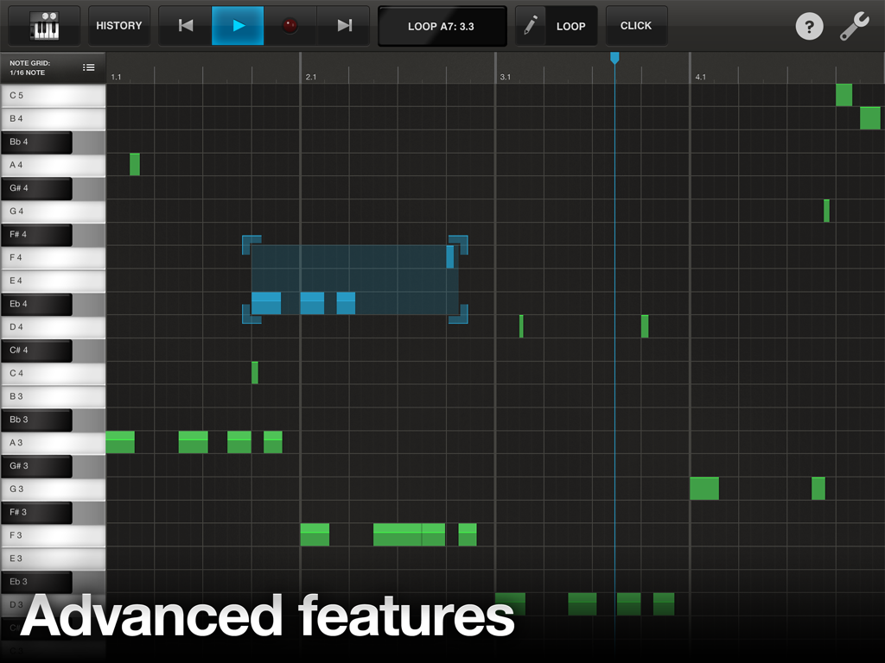Viewport: 885px width, 663px height.
Task: Turn on the CLICK metronome
Action: tap(636, 25)
